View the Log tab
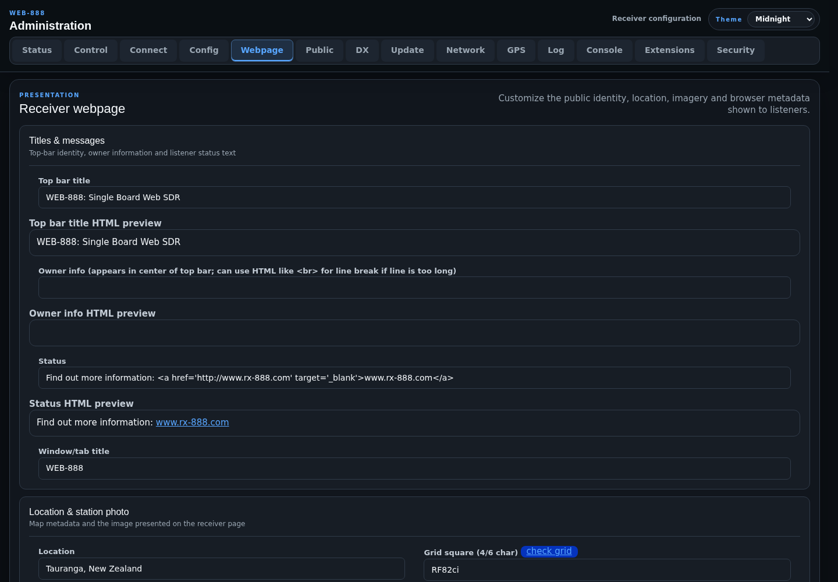Screen dimensions: 838x582 point(556,51)
